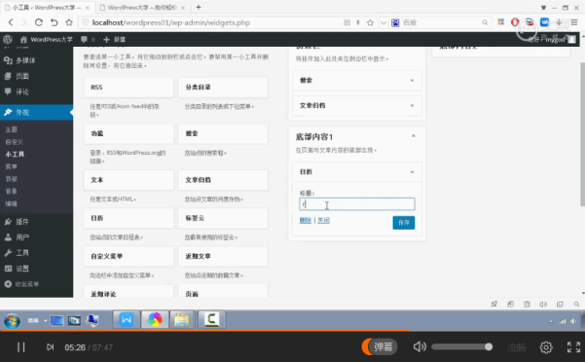The height and width of the screenshot is (362, 585).
Task: Open the Camtasia C taskbar icon
Action: (x=211, y=319)
